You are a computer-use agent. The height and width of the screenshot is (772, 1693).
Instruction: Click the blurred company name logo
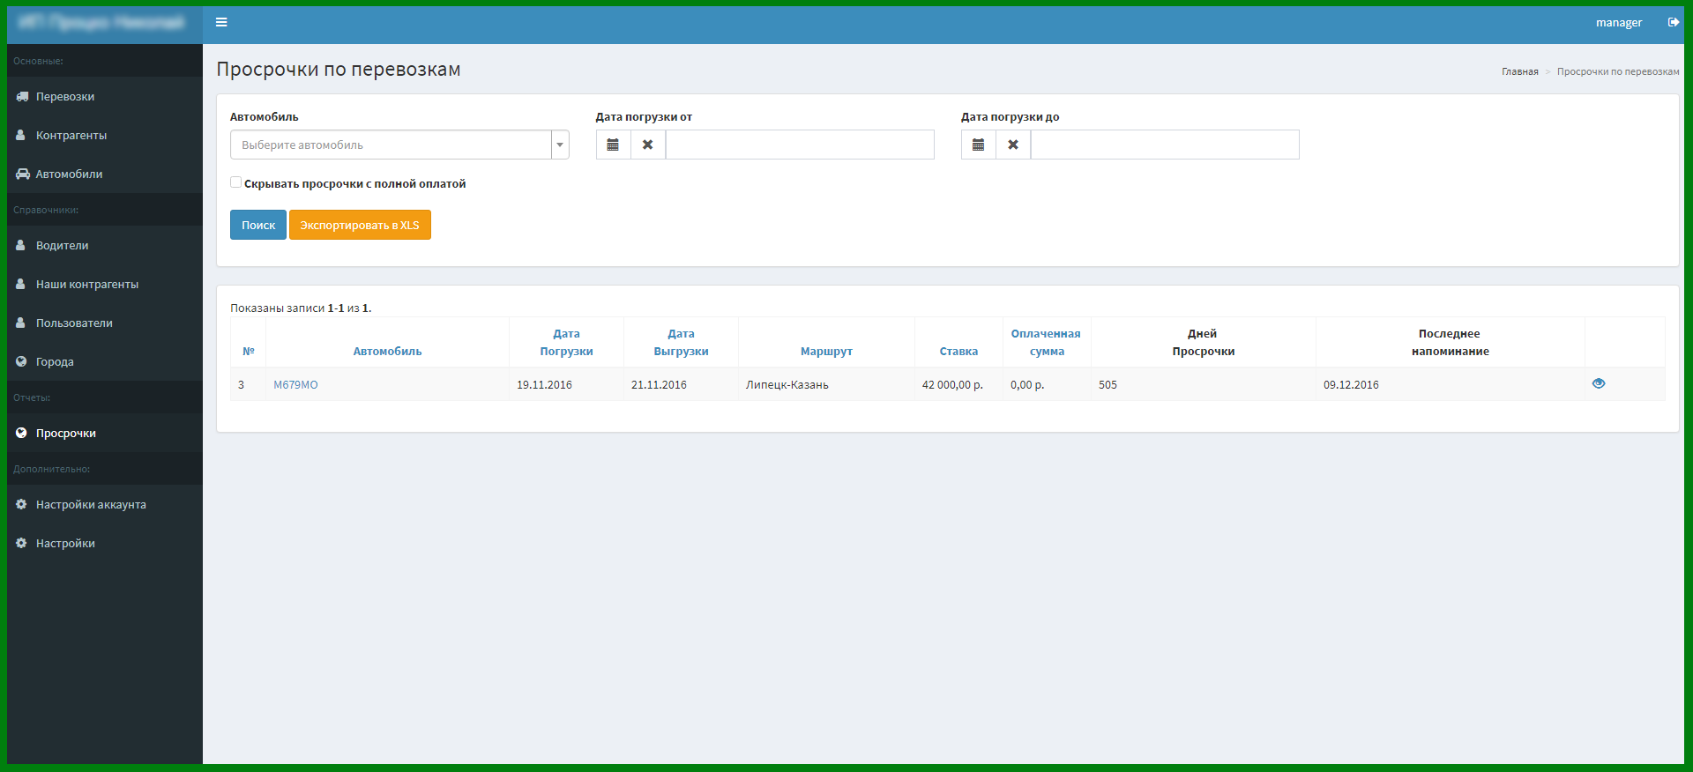pos(101,22)
